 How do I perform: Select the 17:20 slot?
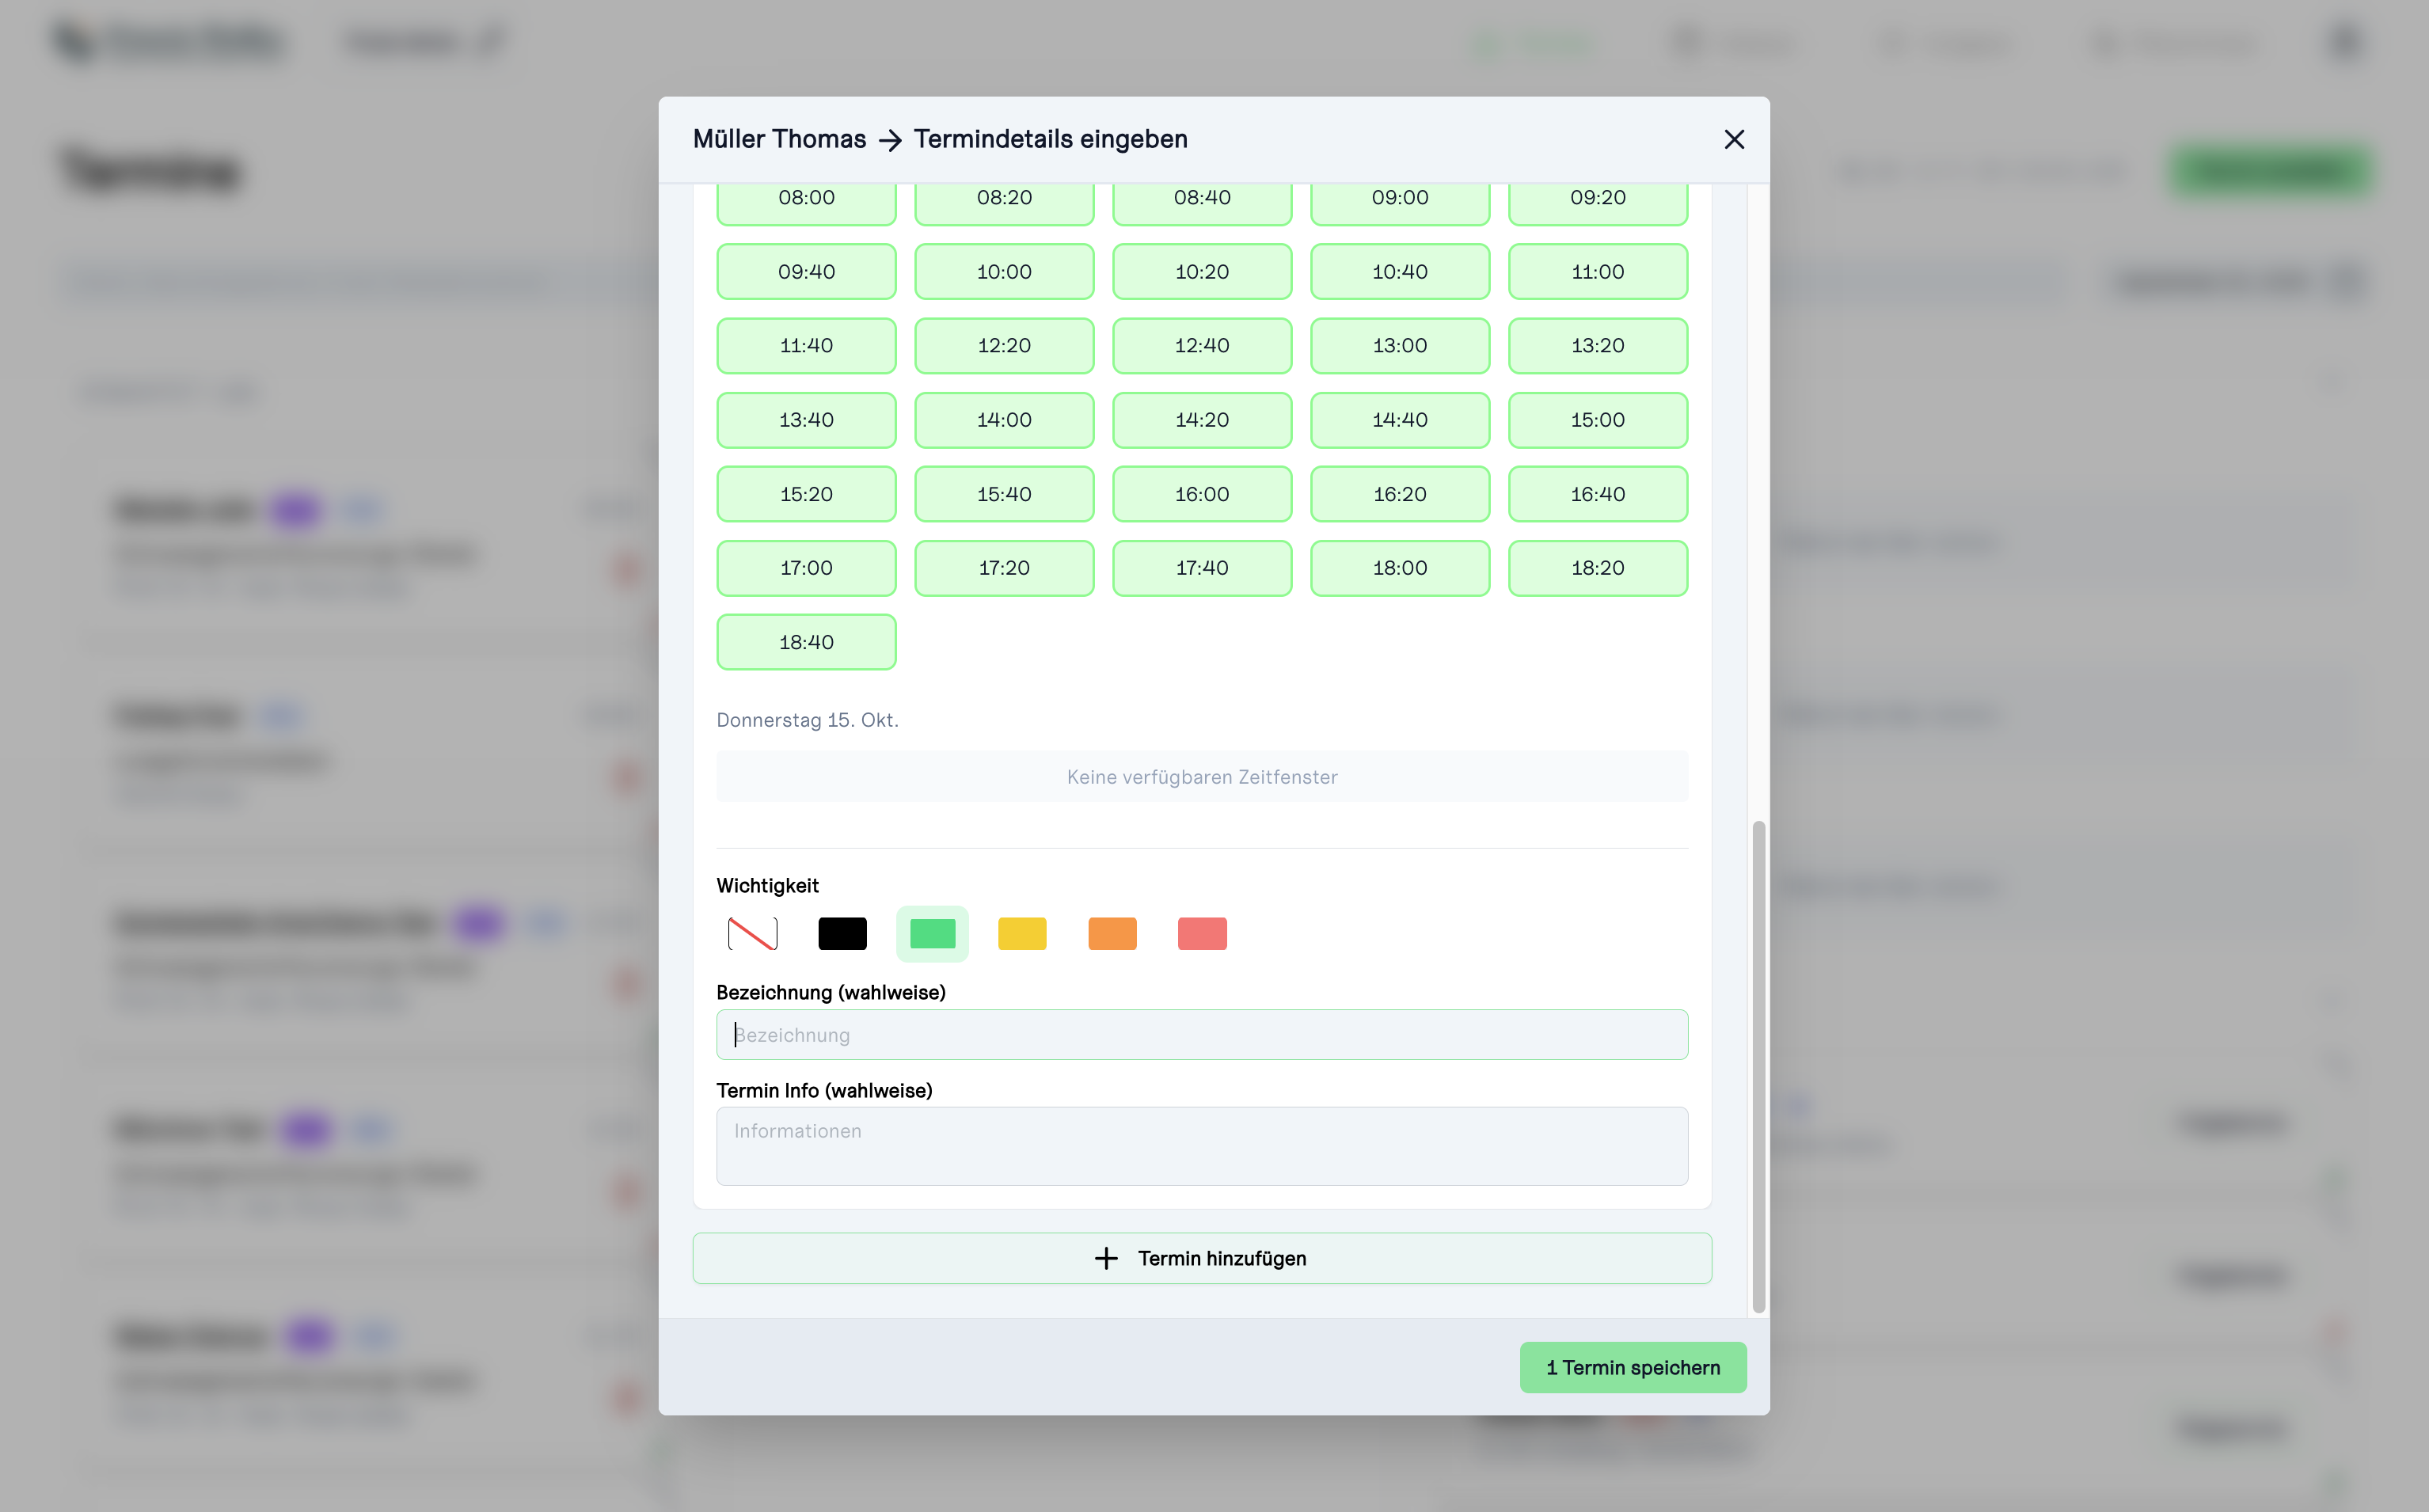click(x=1004, y=568)
